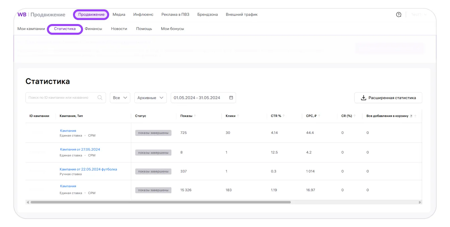Open the account dropdown in top right
The height and width of the screenshot is (227, 450).
pyautogui.click(x=419, y=15)
